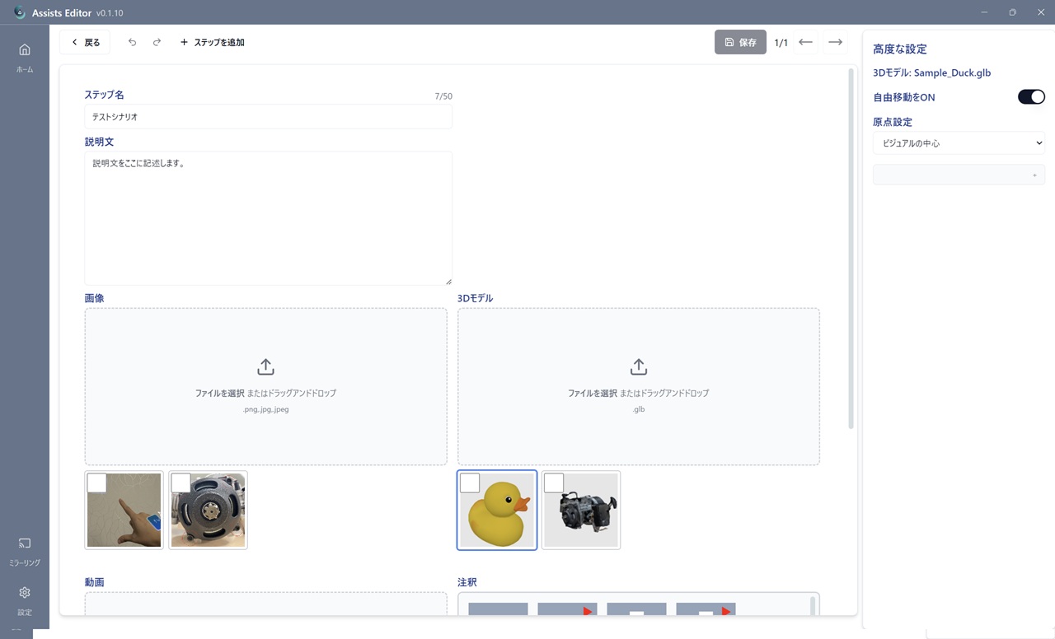Toggle the free movement switch off
1055x639 pixels.
[1031, 97]
